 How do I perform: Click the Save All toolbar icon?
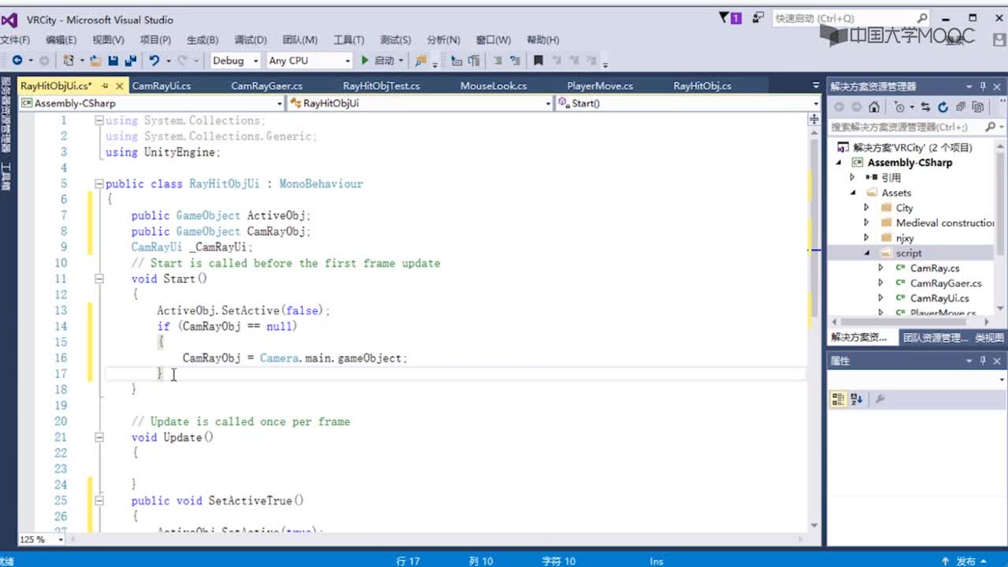131,61
